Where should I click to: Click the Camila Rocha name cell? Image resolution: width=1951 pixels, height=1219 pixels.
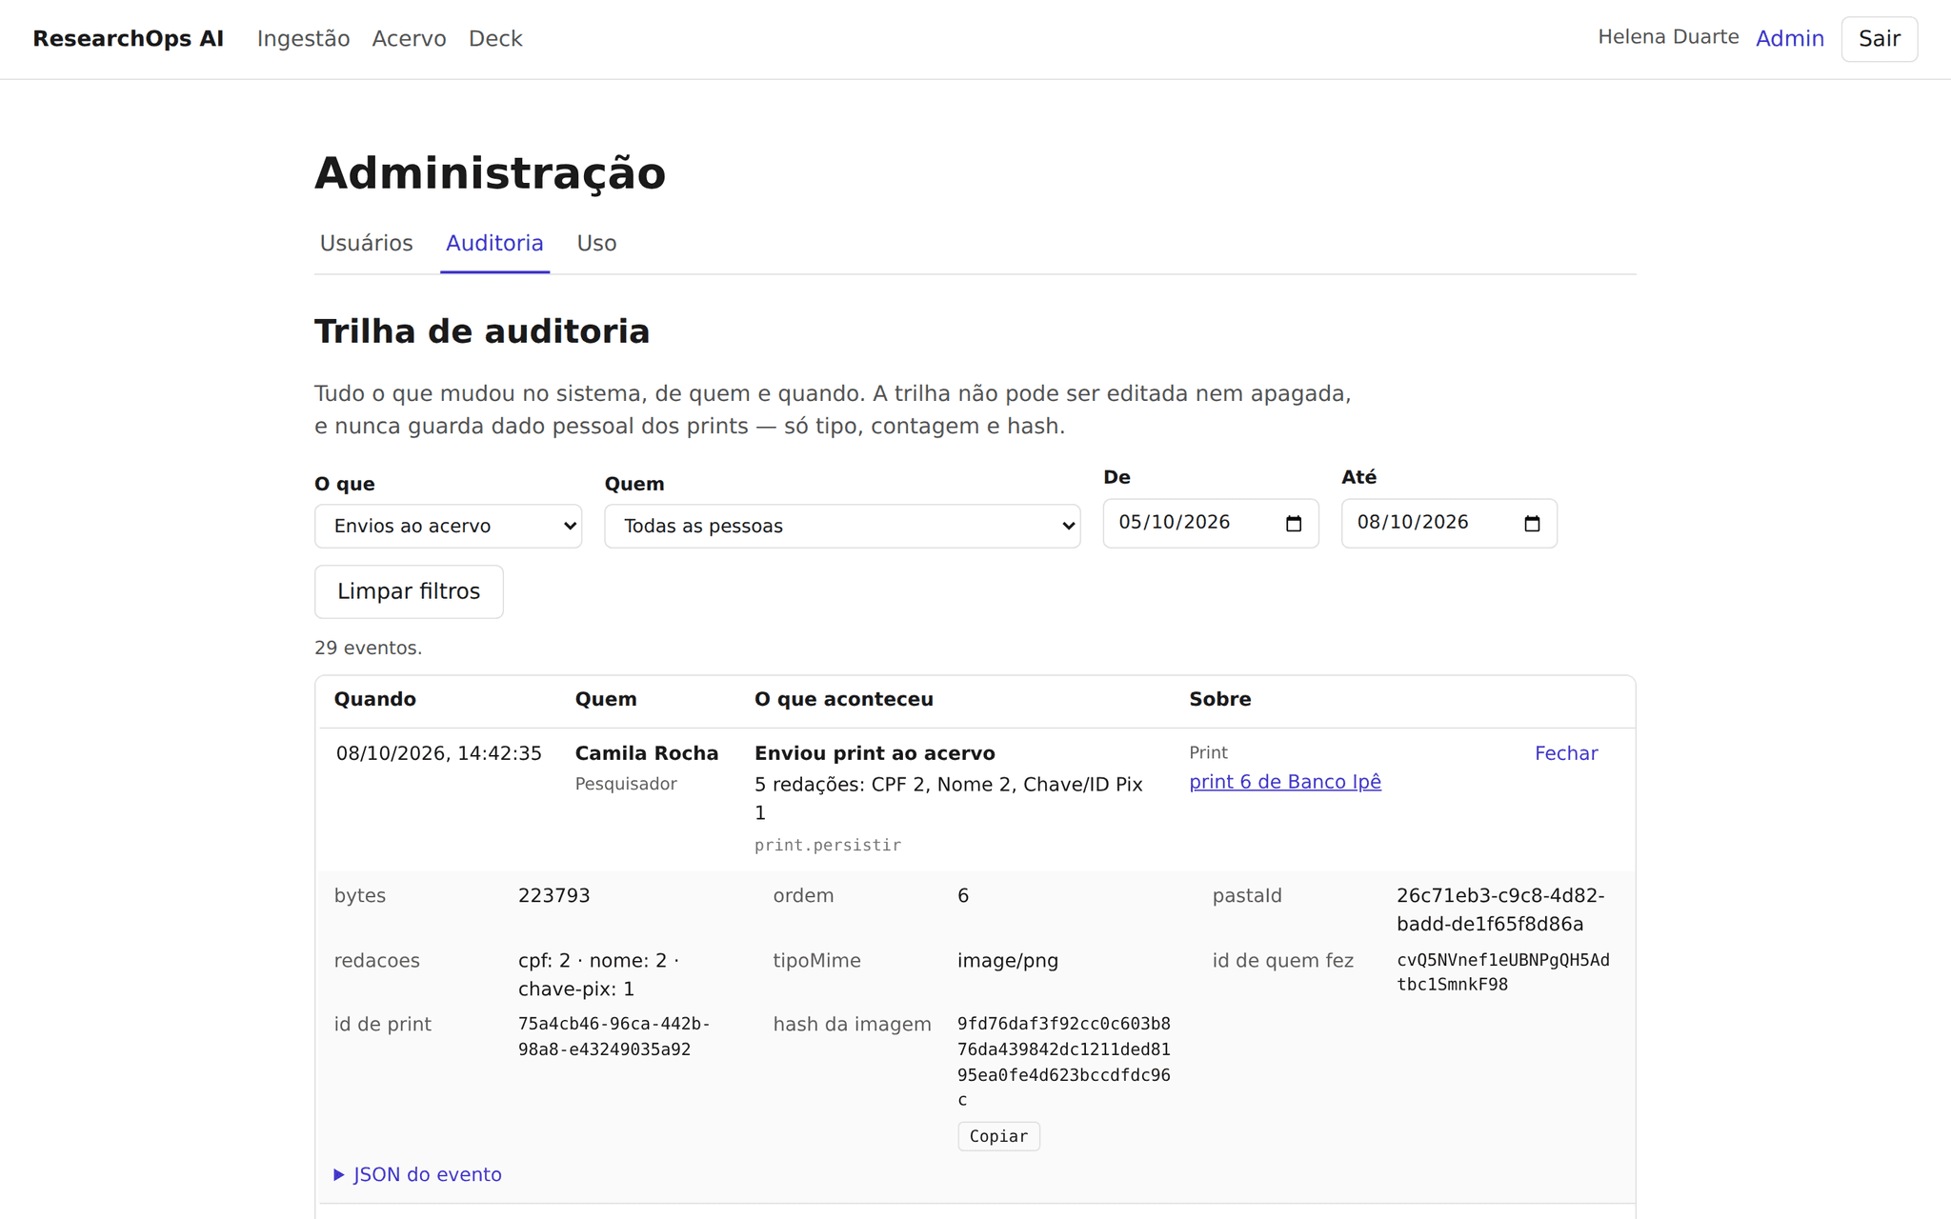[646, 753]
